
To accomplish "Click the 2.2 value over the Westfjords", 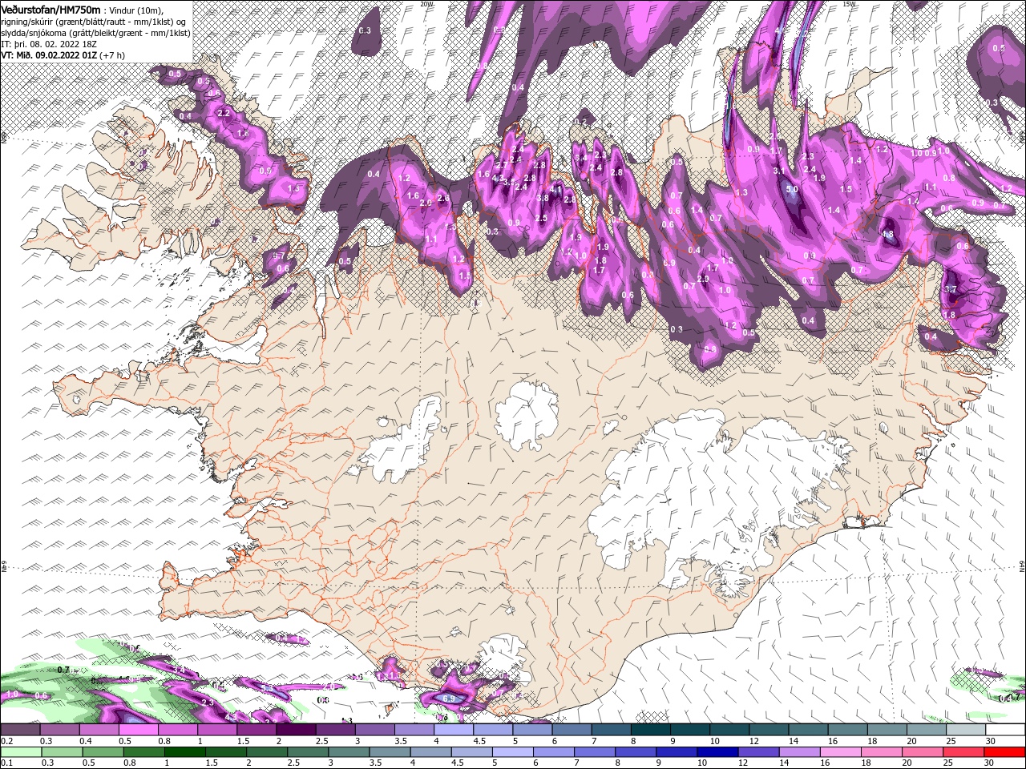I will [x=224, y=114].
